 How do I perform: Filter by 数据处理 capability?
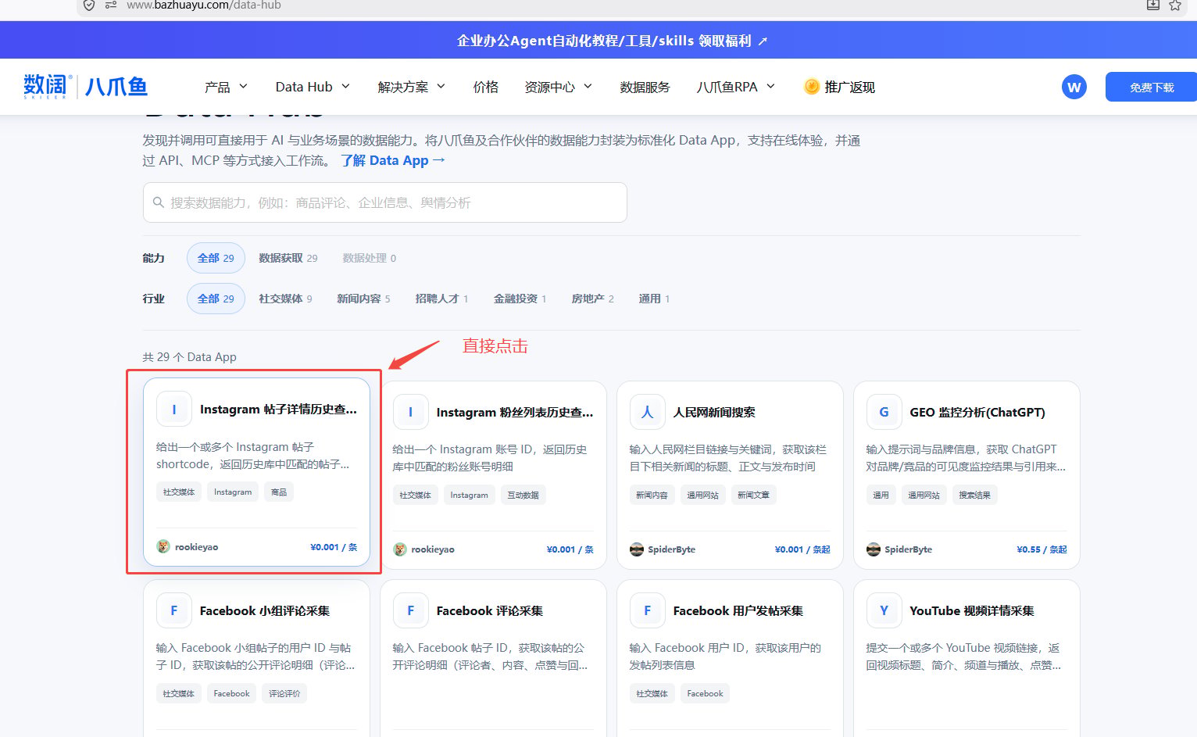(370, 258)
